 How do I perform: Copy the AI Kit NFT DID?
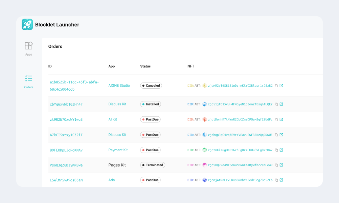[x=276, y=119]
